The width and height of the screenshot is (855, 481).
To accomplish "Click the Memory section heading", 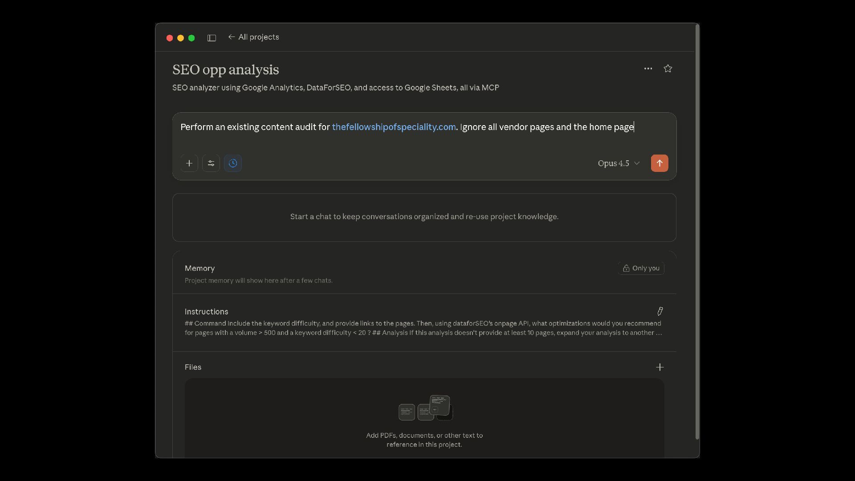I will (x=199, y=268).
